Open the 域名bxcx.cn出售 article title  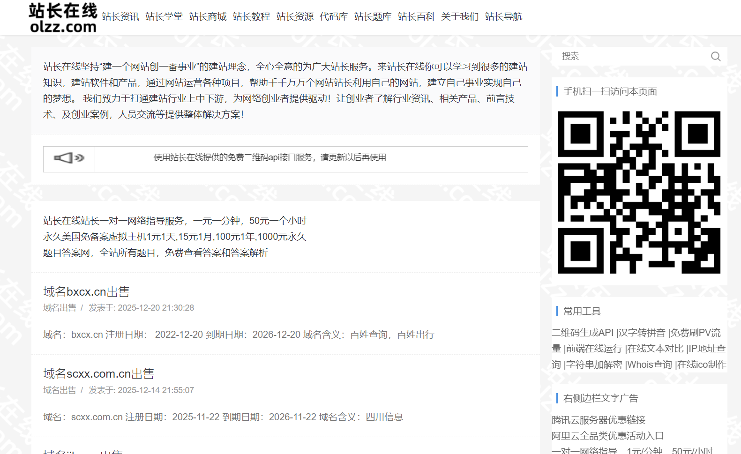coord(86,291)
